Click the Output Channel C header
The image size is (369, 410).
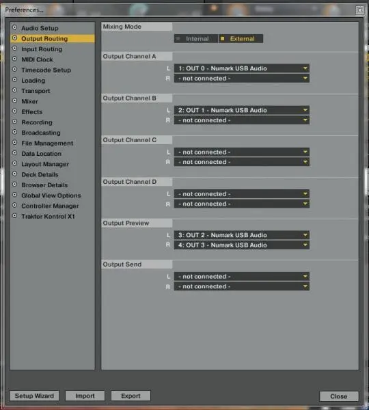pos(137,140)
